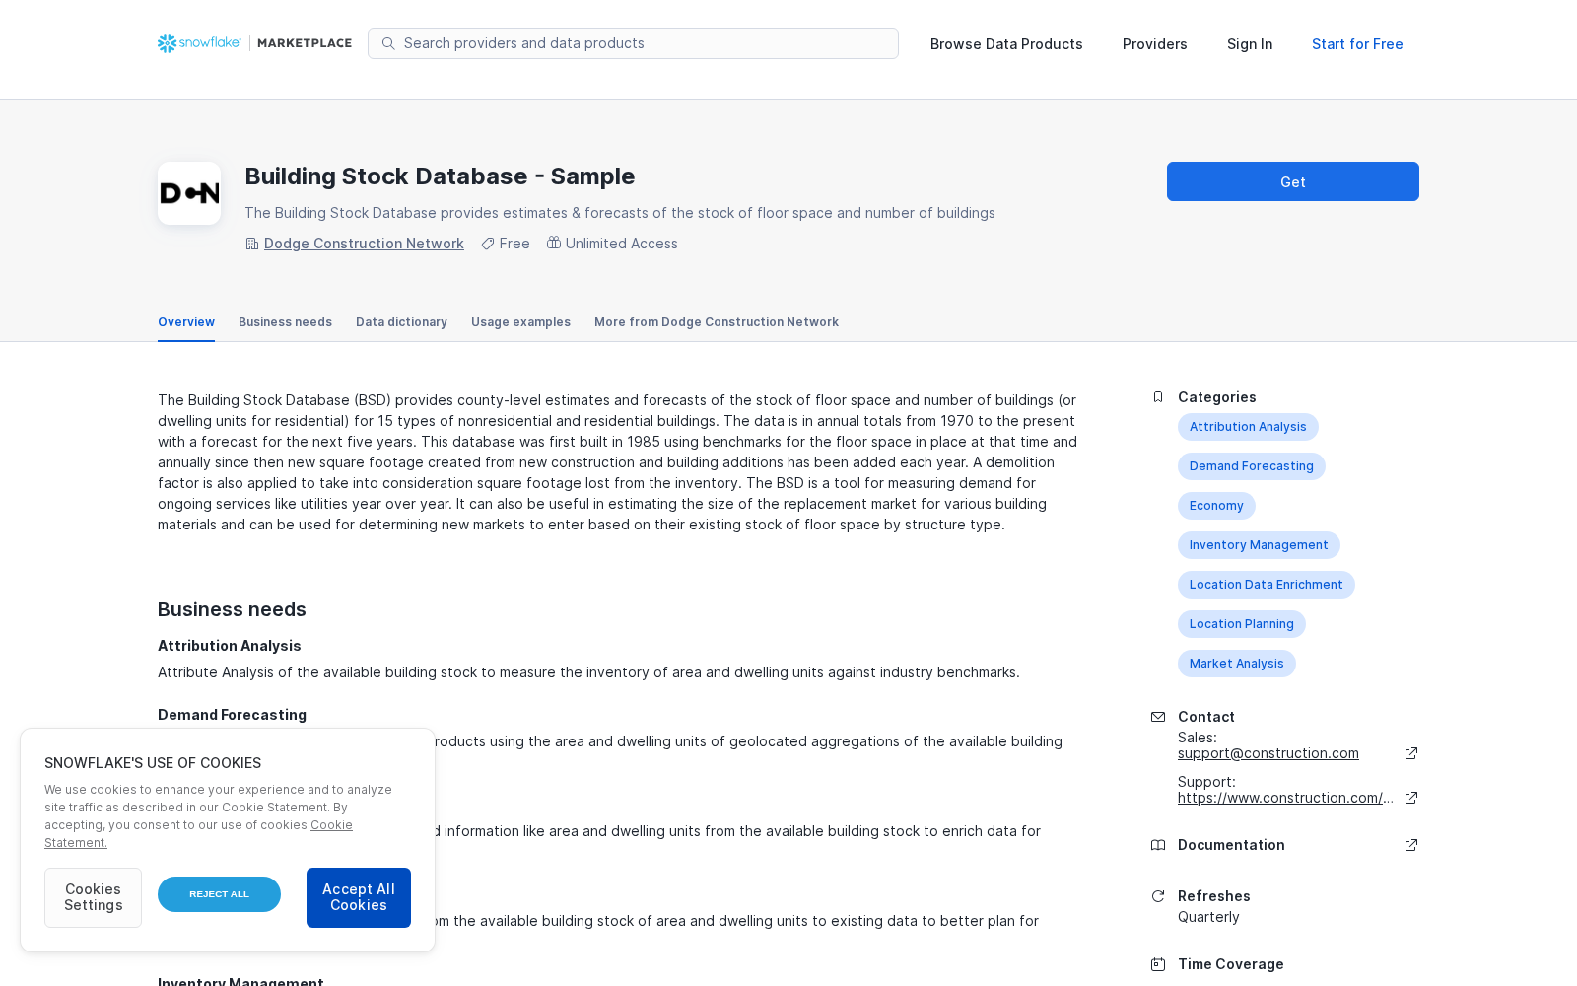Screen dimensions: 1577x986
Task: Click the Unlimited Access label
Action: coord(622,244)
